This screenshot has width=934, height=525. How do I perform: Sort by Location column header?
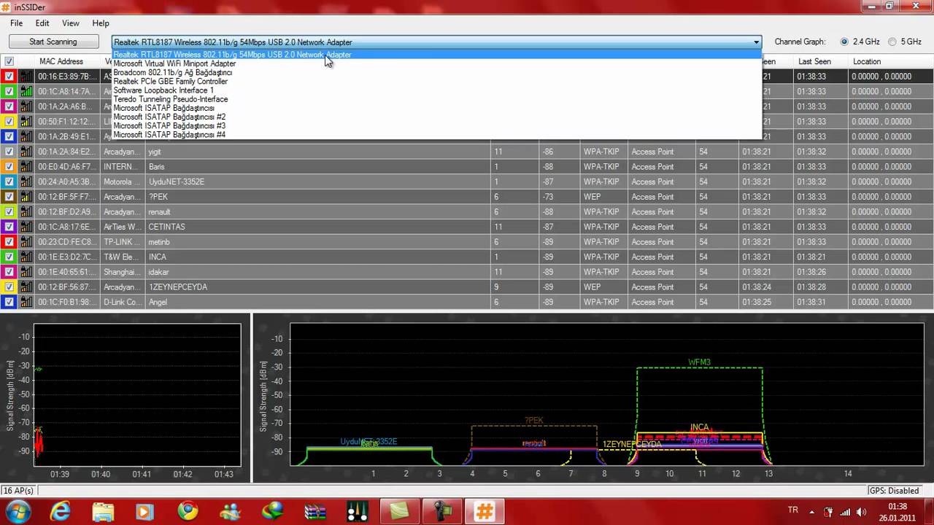891,62
